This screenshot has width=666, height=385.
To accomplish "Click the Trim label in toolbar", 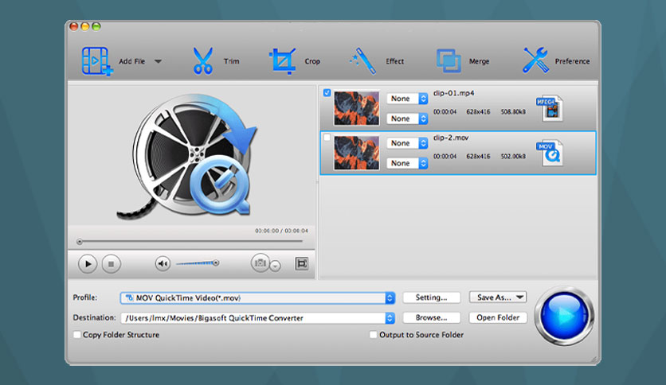I will pyautogui.click(x=232, y=61).
